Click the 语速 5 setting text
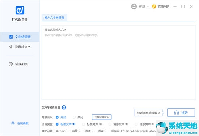 (x=89, y=131)
